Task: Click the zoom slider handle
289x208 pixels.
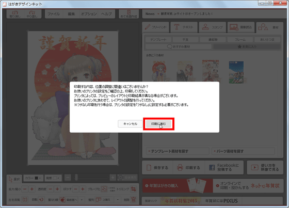Action: (76, 178)
